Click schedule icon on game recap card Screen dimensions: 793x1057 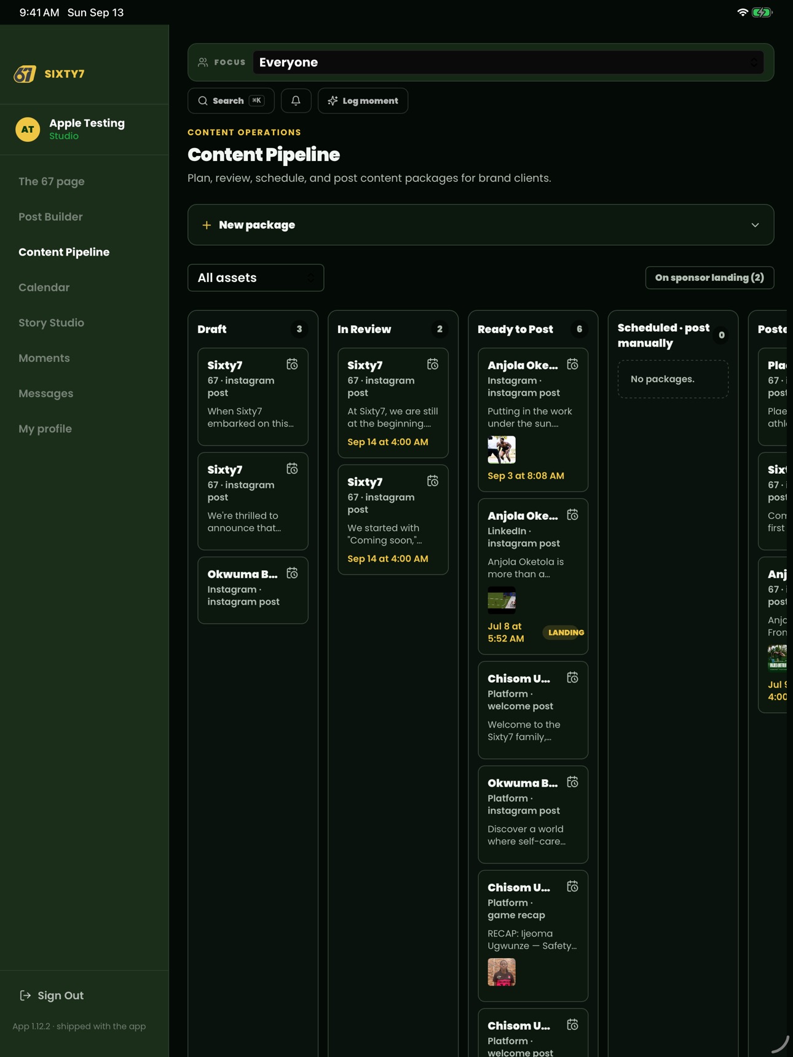[572, 887]
